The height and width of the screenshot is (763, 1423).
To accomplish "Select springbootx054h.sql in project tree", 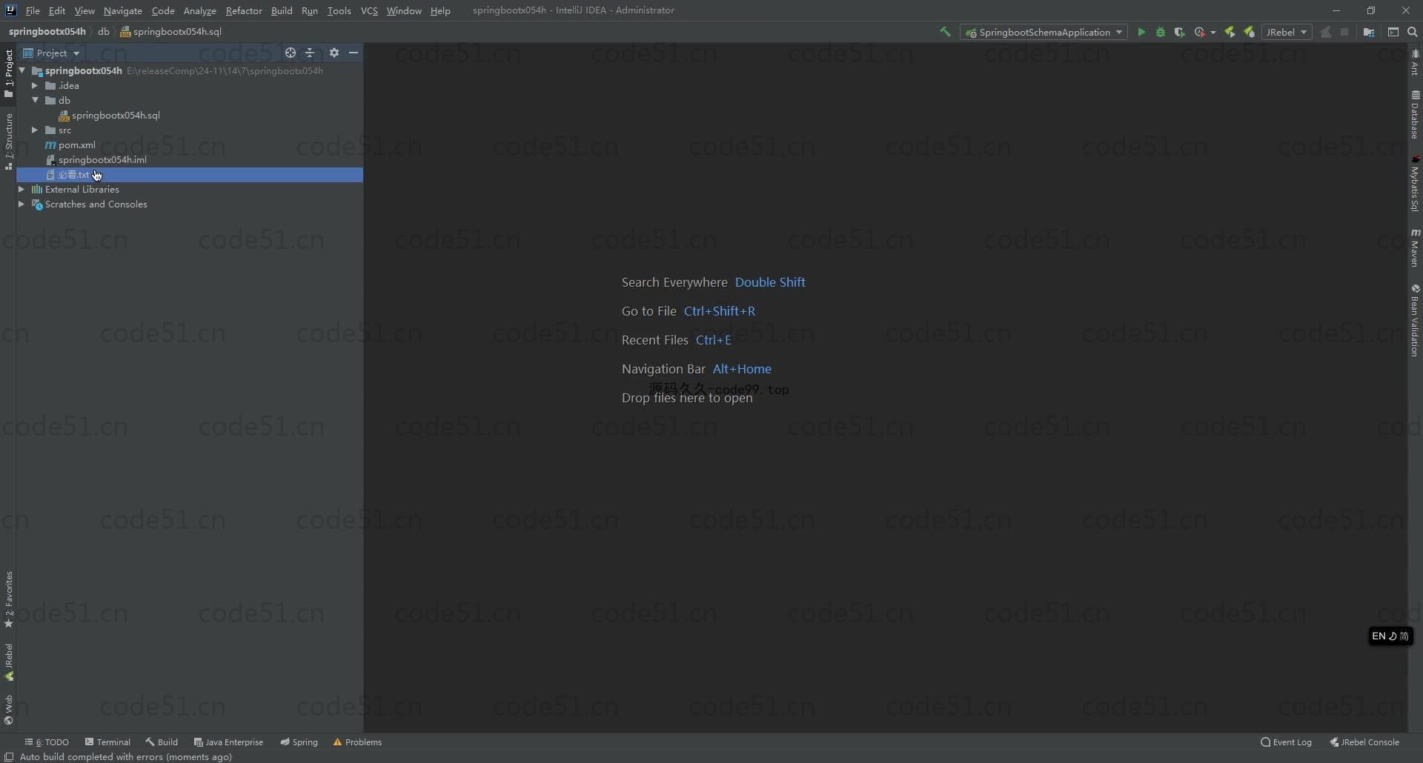I will click(116, 115).
